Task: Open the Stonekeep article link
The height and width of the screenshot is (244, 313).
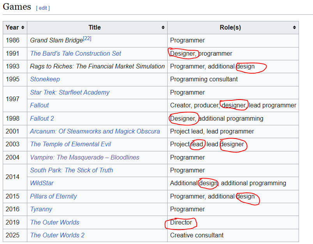Action: (45, 79)
